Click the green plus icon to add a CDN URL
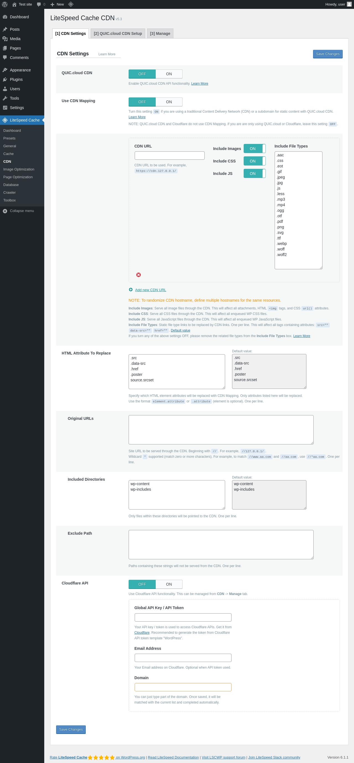The image size is (354, 763). 131,290
